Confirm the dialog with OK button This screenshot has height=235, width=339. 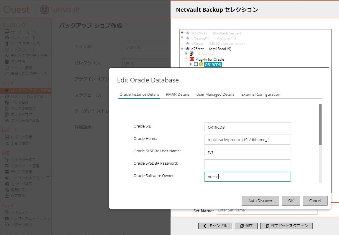coord(291,201)
